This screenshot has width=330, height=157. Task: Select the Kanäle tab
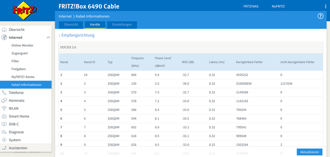pos(95,25)
